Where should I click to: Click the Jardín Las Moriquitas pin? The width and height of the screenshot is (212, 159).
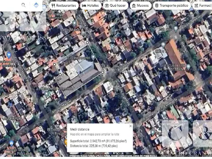(x=164, y=114)
